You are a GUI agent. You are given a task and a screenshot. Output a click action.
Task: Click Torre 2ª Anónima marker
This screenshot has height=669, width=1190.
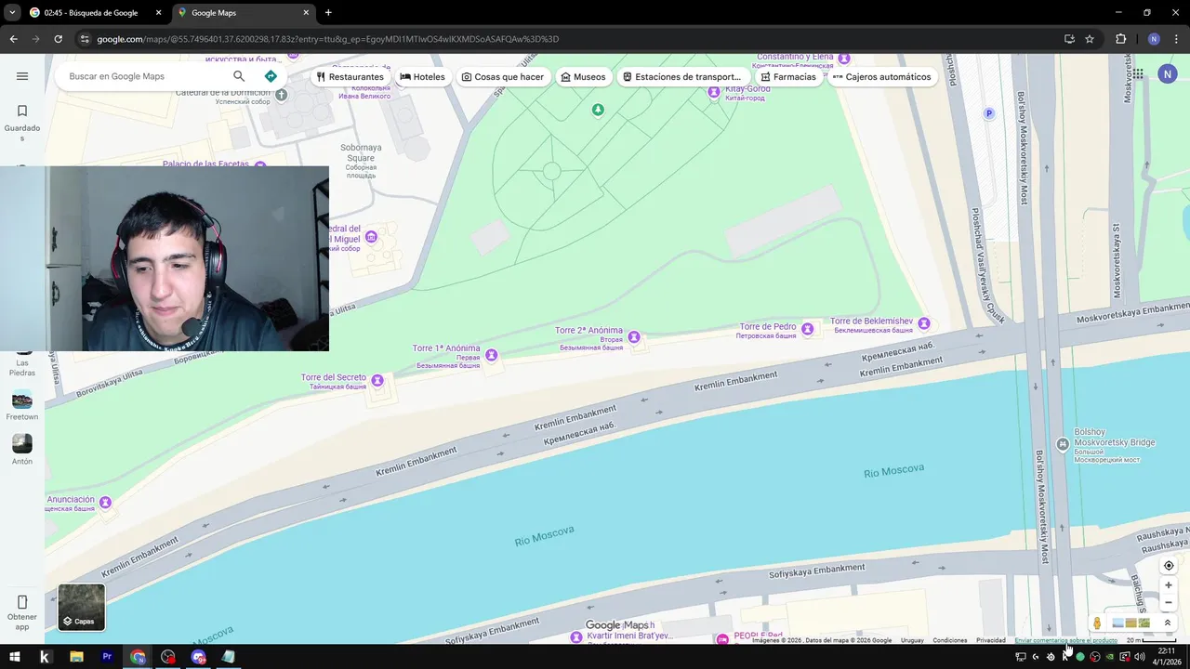[x=634, y=336]
